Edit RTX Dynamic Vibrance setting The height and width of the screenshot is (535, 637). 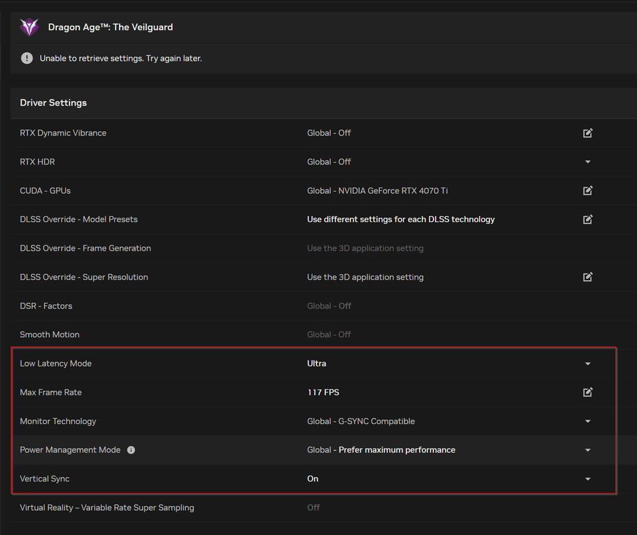[x=588, y=133]
